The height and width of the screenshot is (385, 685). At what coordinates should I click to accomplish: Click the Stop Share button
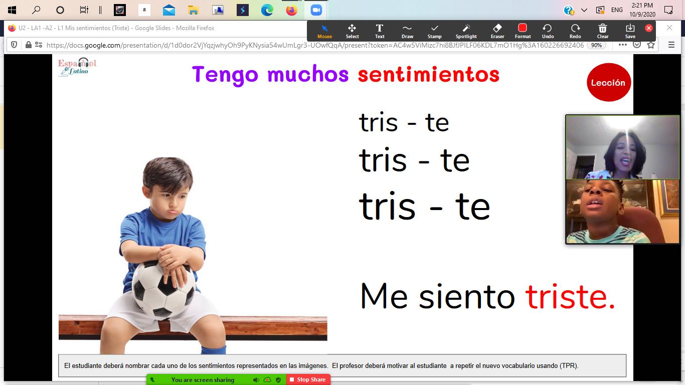tap(308, 379)
